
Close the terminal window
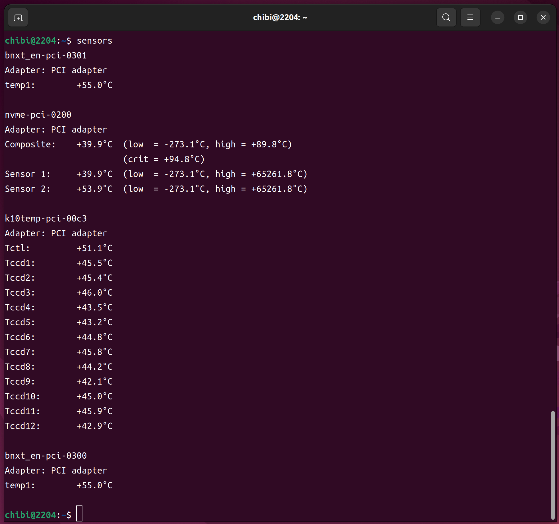pyautogui.click(x=543, y=18)
